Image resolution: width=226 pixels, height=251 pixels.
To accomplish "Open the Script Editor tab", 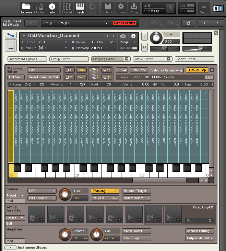I will tap(194, 59).
